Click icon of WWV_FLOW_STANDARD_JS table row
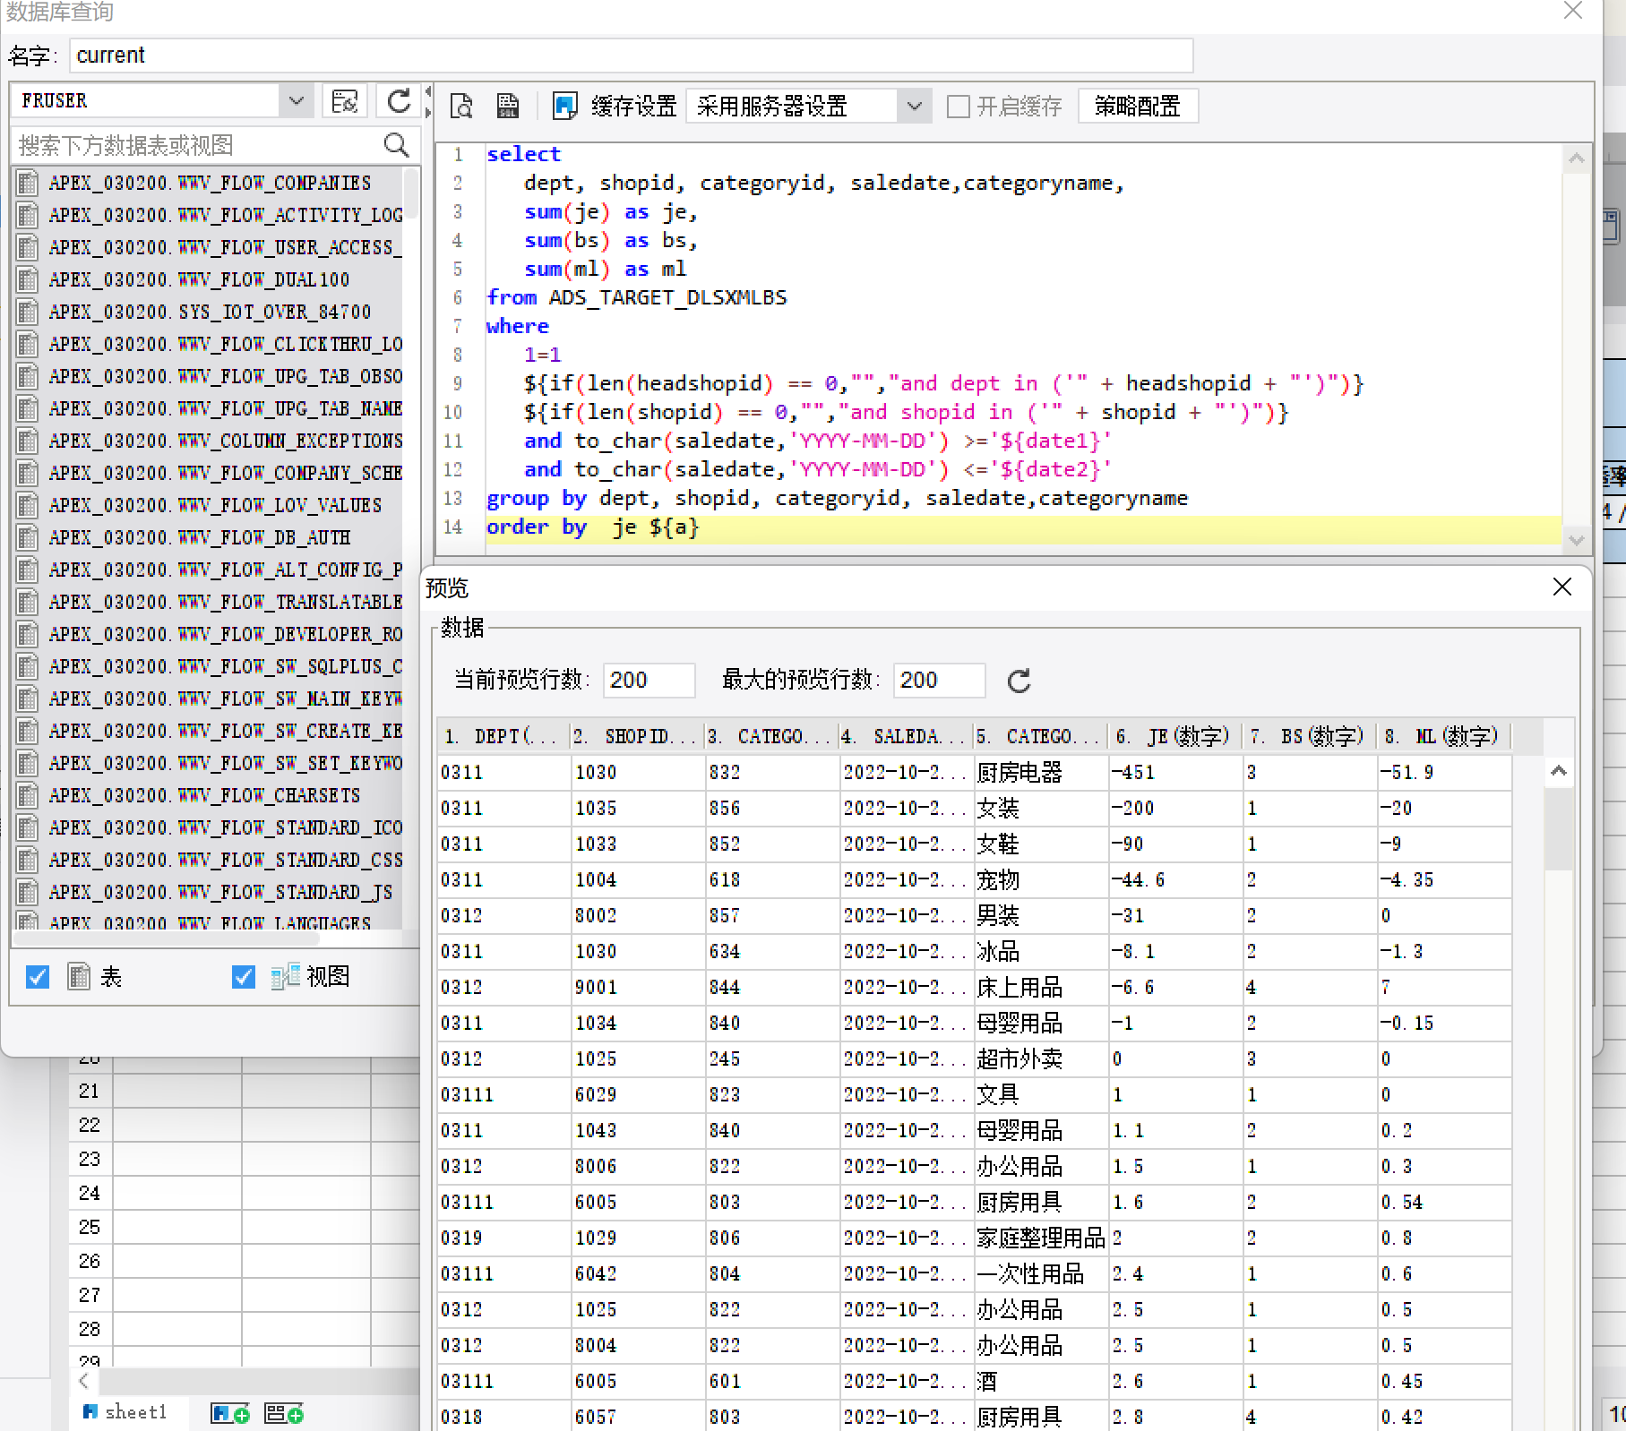The image size is (1626, 1431). 28,892
